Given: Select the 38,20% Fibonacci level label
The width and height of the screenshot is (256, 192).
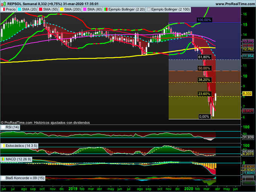Looking at the screenshot, I should click(x=204, y=80).
